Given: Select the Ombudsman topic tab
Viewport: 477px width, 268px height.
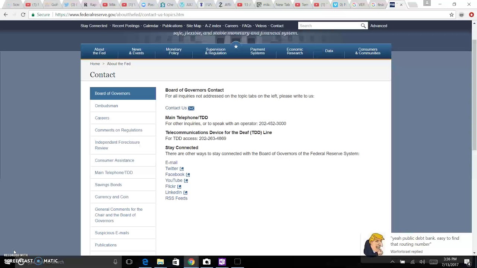Looking at the screenshot, I should pos(123,106).
